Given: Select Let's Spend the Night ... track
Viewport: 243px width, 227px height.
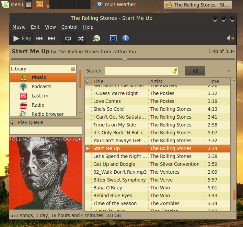Looking at the screenshot, I should [x=158, y=156].
